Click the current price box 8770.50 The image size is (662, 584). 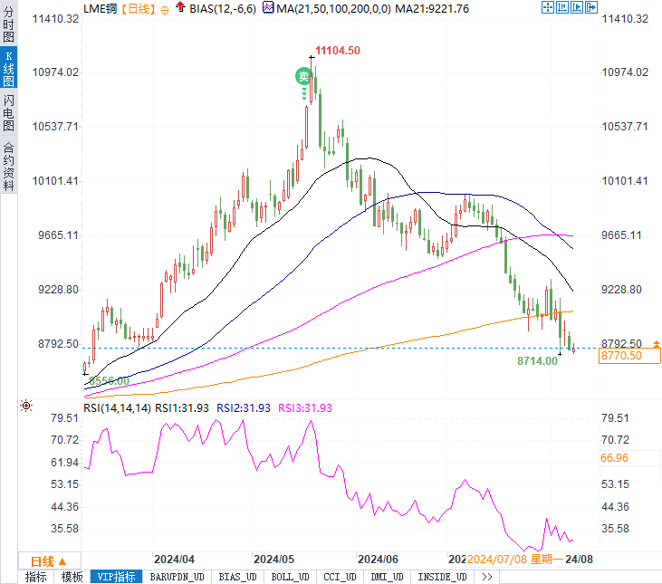[629, 356]
